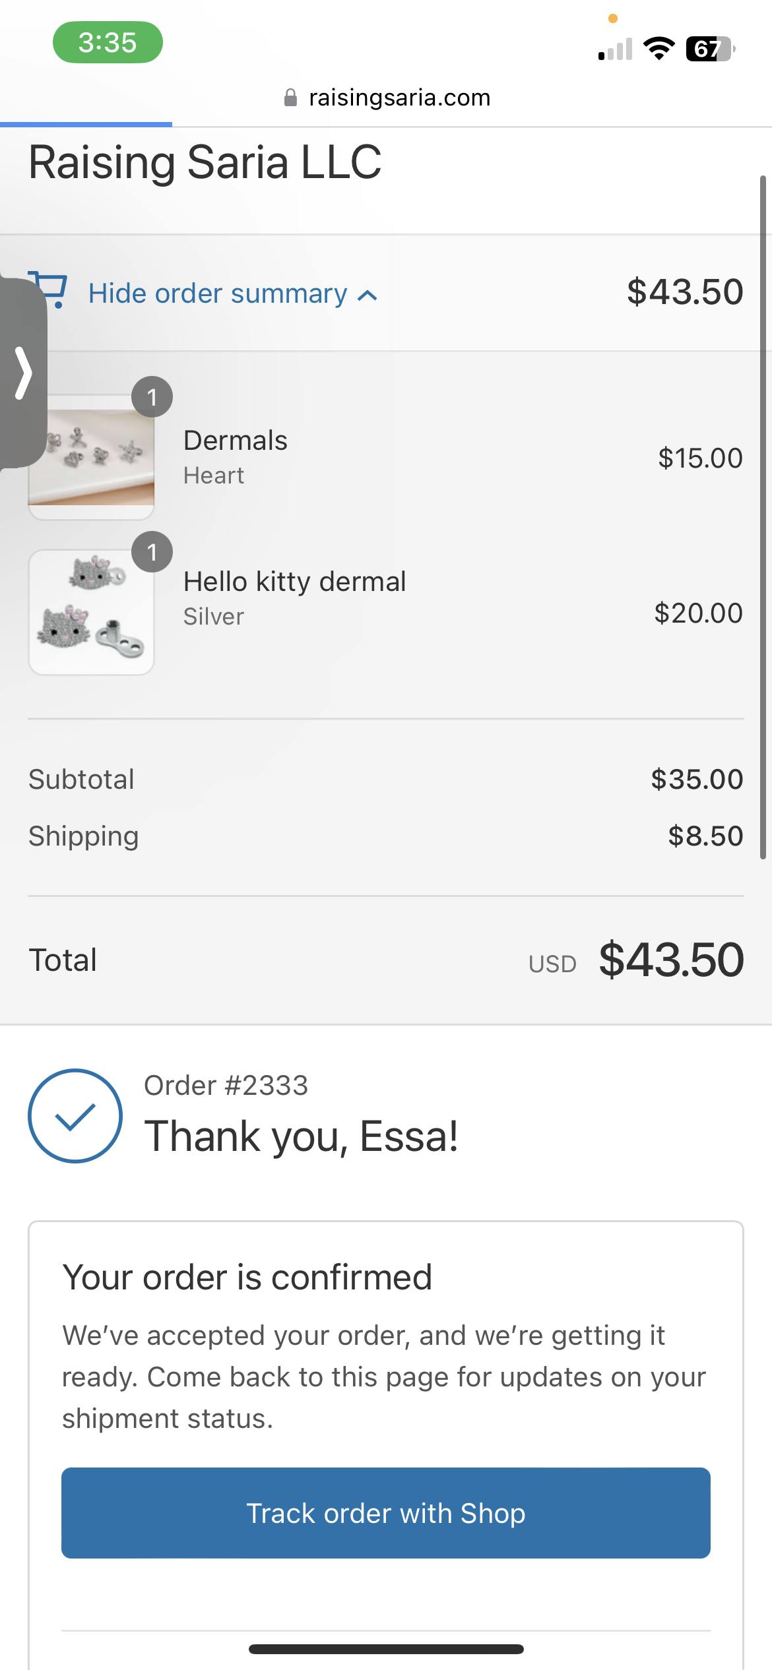Tap the Dermals quantity badge
Screen dimensions: 772x1670
point(152,397)
